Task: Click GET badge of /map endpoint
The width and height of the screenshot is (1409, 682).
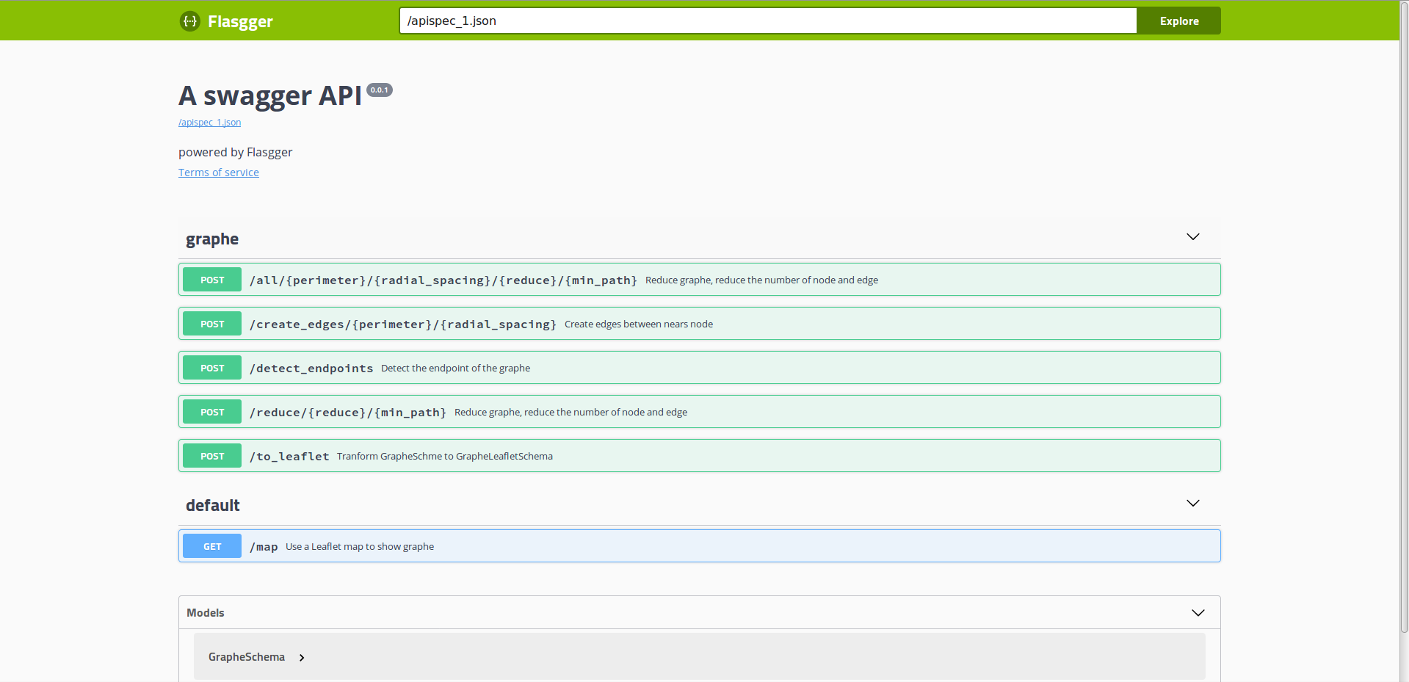Action: point(212,546)
